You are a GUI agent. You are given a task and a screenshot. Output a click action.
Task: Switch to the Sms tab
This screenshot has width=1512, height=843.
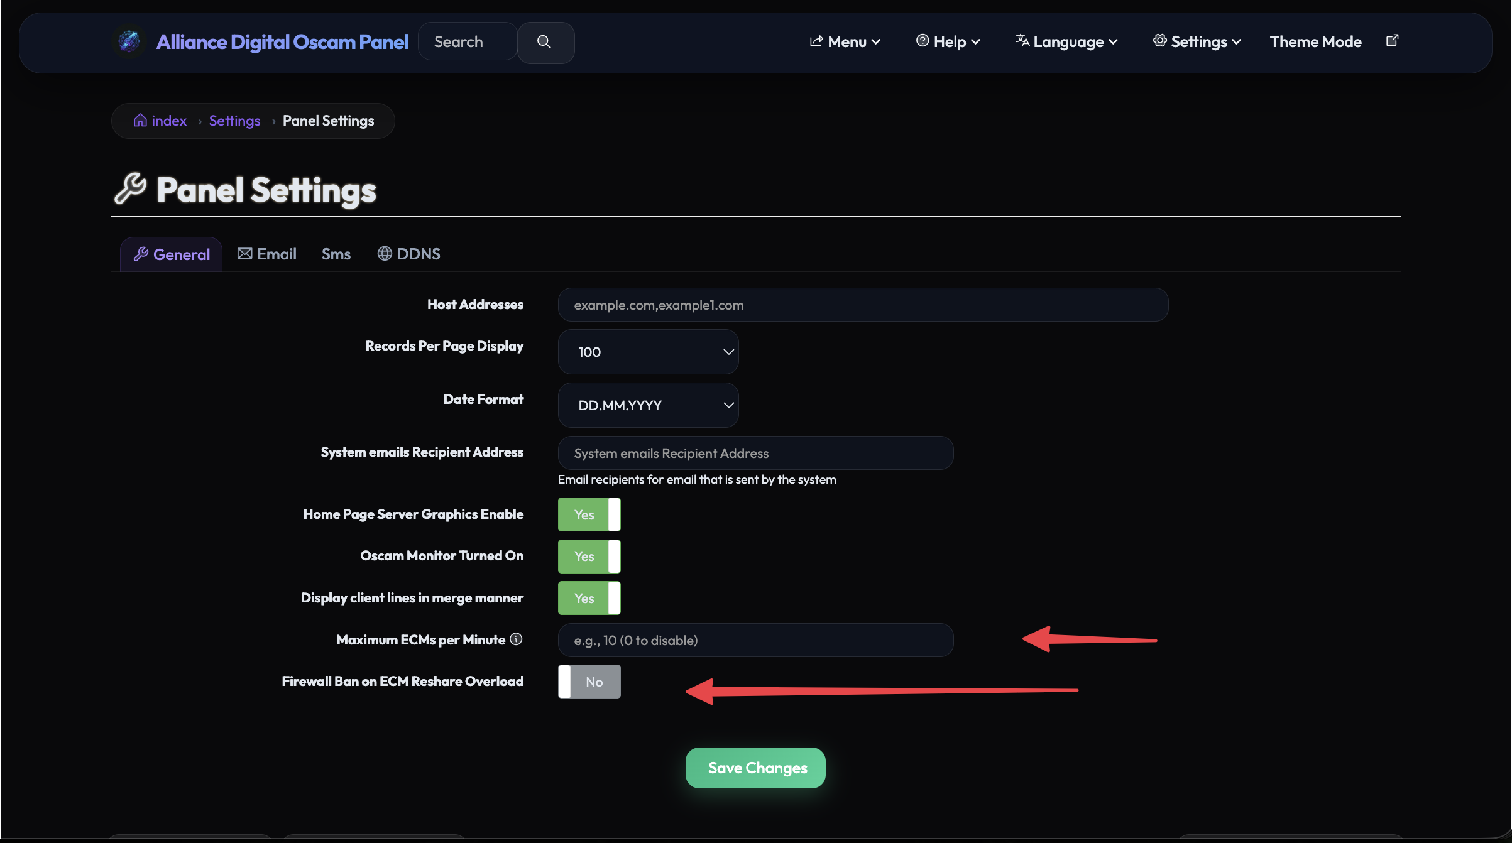(x=336, y=254)
